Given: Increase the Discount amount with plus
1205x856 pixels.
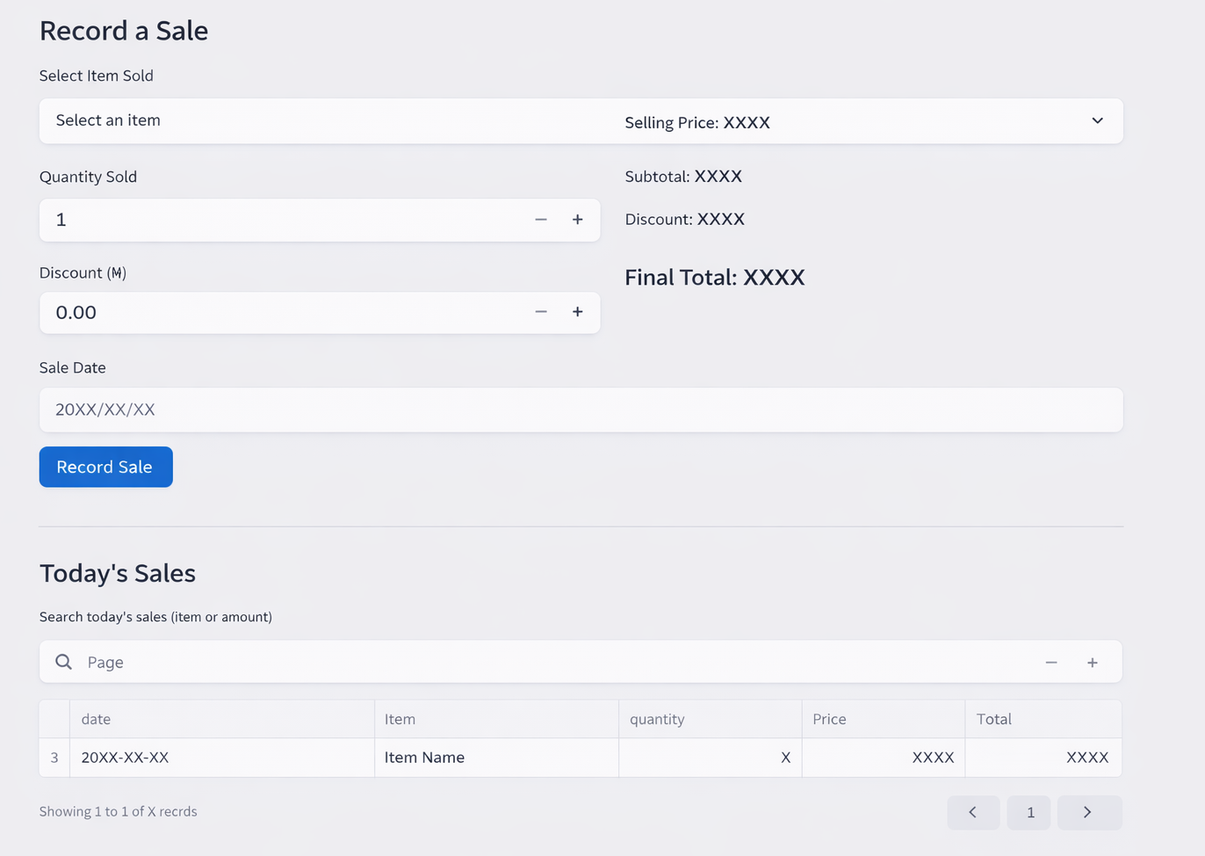Looking at the screenshot, I should click(577, 312).
